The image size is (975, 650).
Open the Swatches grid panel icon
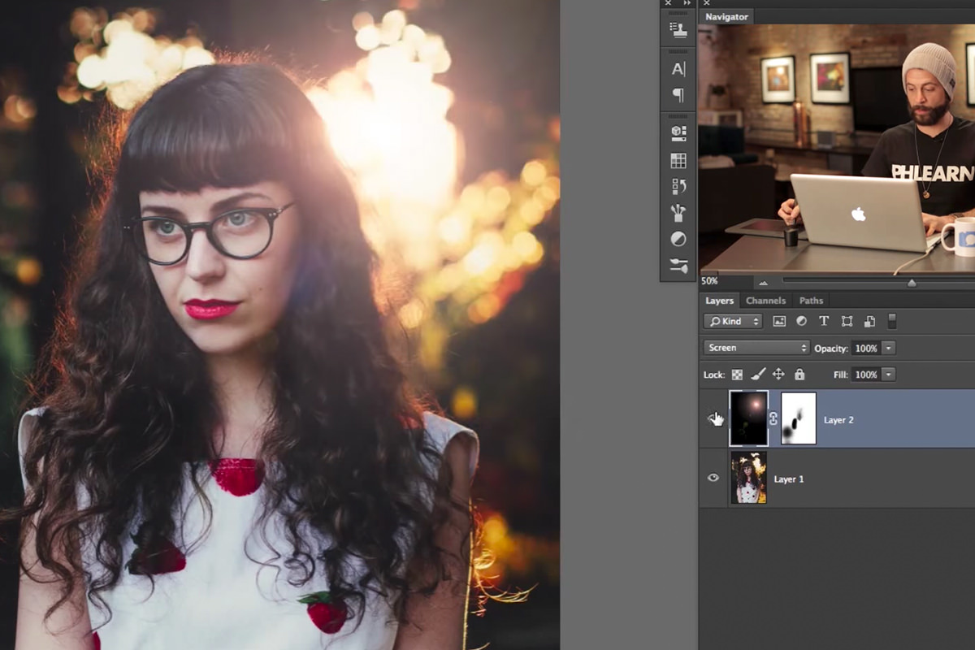(678, 161)
